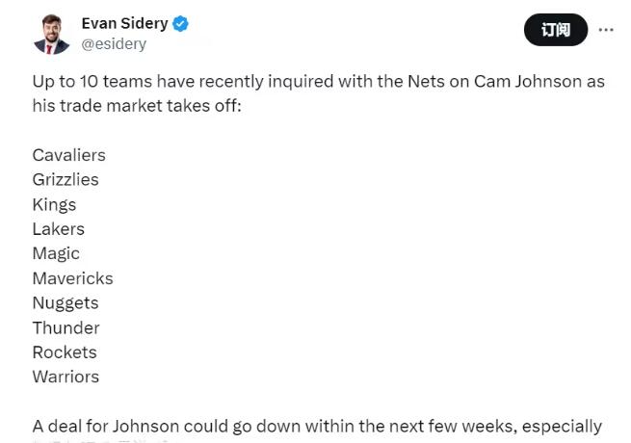This screenshot has height=443, width=631.
Task: Click the @esidery handle
Action: click(x=114, y=43)
